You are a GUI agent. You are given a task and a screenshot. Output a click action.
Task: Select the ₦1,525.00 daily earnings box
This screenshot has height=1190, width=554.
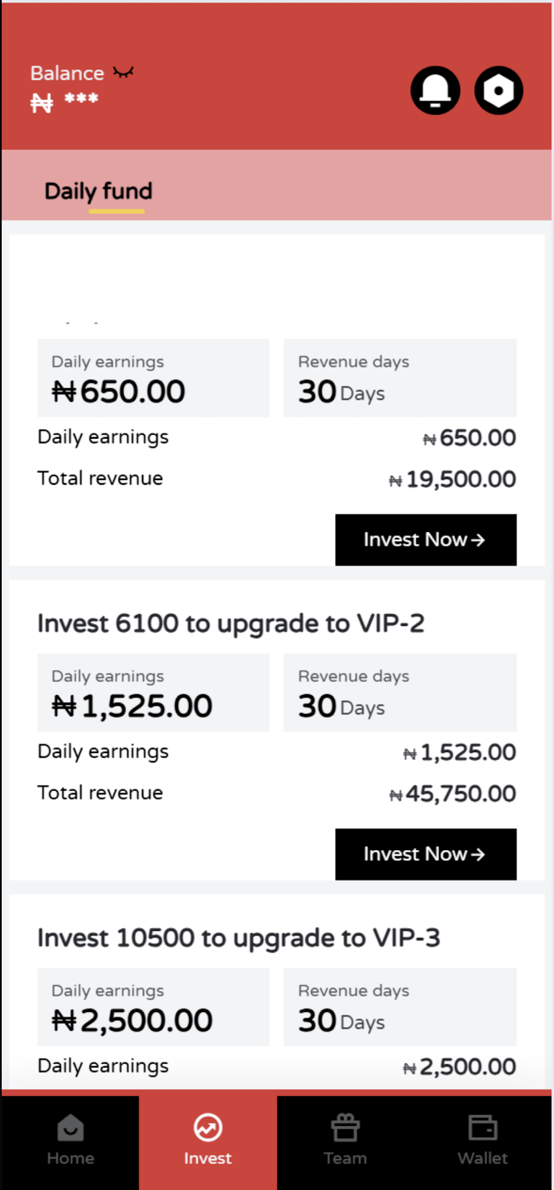[x=153, y=693]
